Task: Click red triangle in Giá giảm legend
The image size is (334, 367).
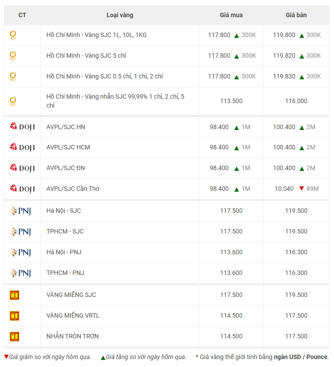Action: click(x=6, y=357)
